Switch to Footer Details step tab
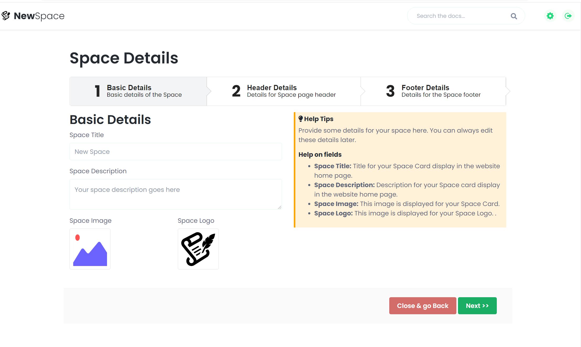Viewport: 581px width, 347px height. (433, 91)
